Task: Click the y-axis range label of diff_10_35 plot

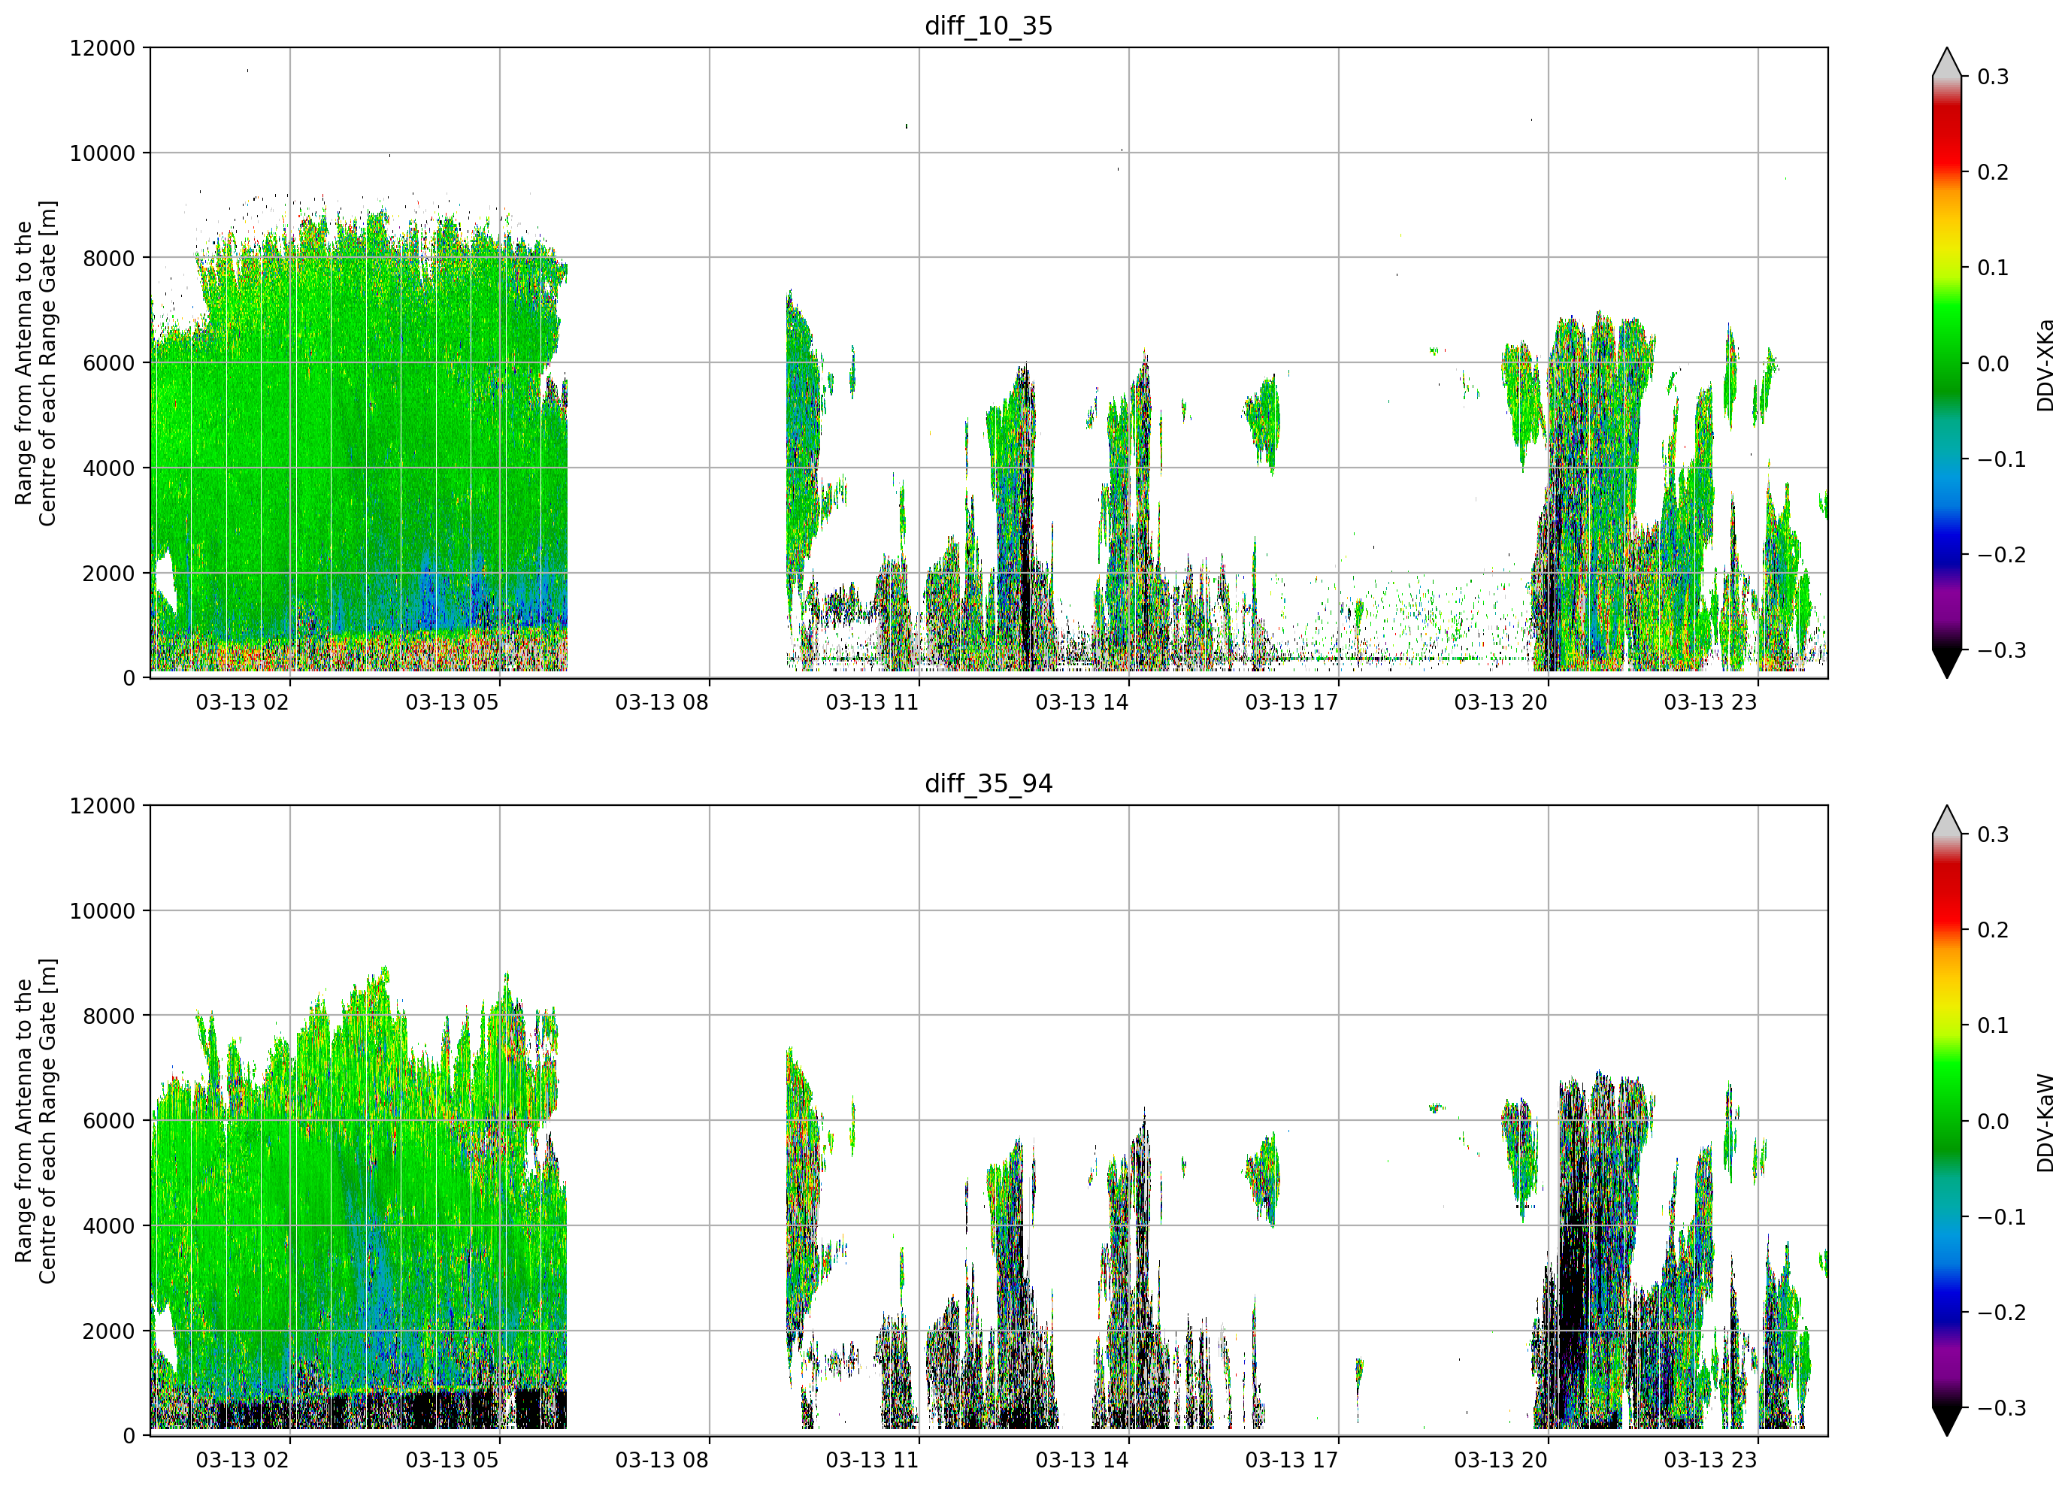Action: (x=35, y=362)
